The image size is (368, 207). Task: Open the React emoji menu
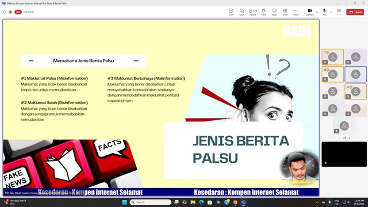(274, 12)
